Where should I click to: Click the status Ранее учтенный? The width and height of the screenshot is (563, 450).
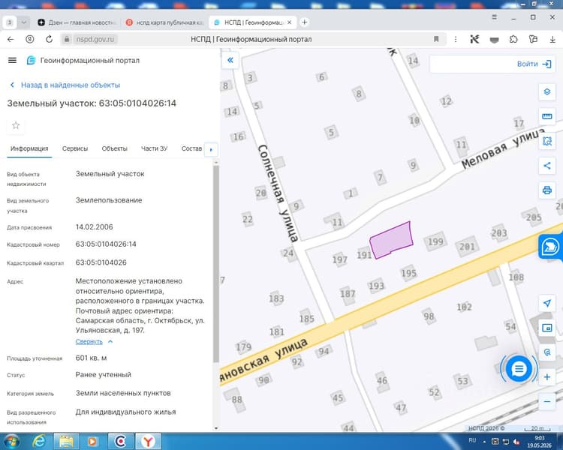tap(104, 375)
